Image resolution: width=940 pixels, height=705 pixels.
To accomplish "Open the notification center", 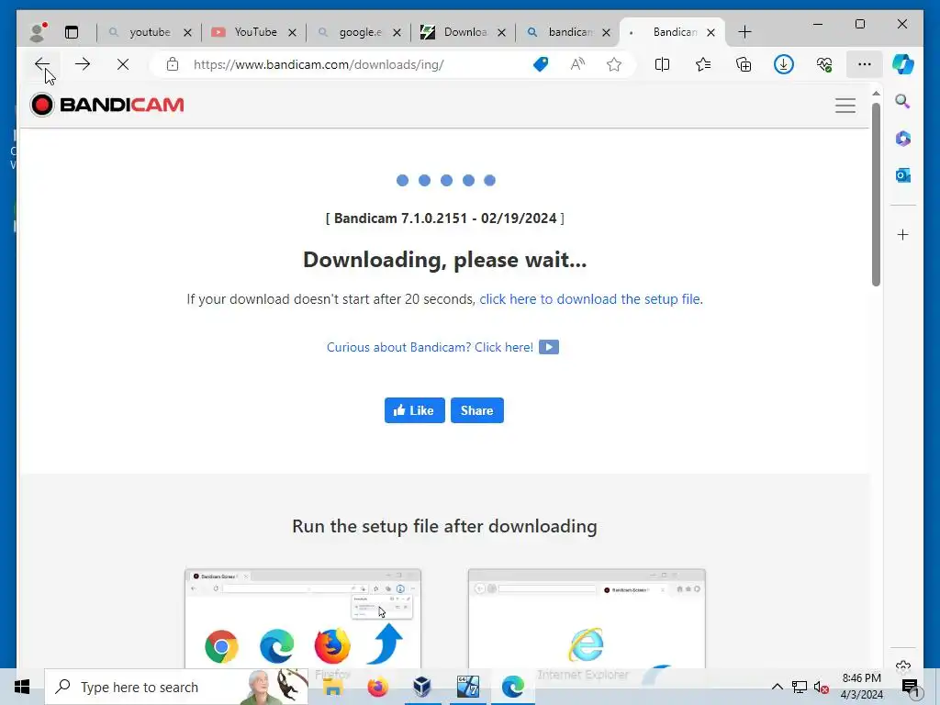I will 910,688.
